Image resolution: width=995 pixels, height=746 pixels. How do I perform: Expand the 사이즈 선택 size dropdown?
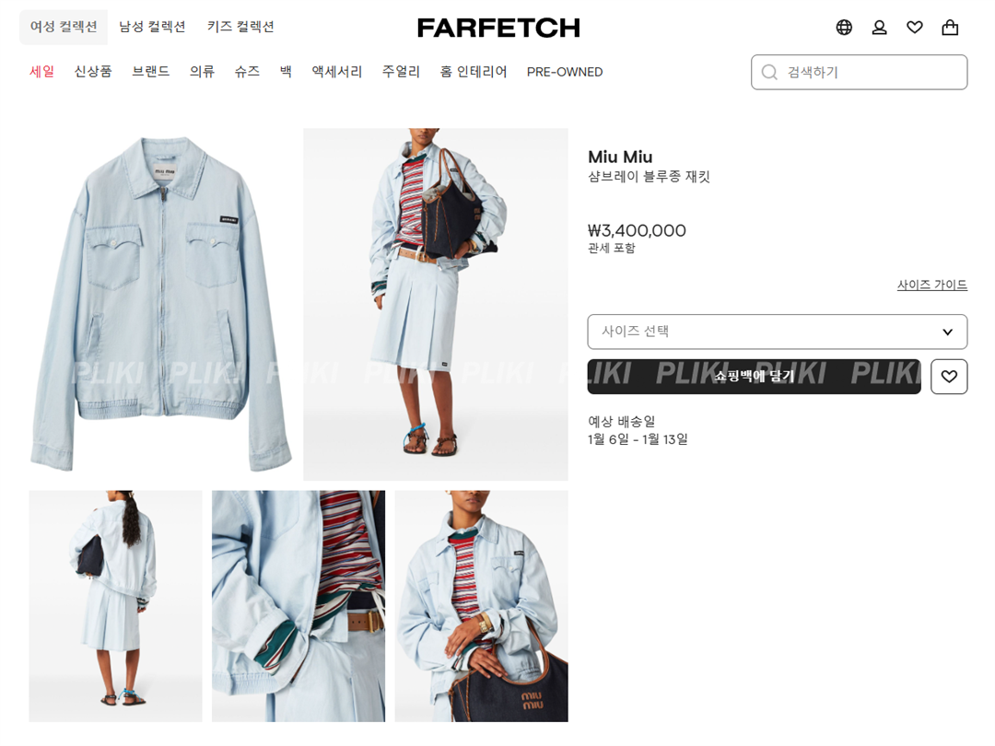[778, 332]
